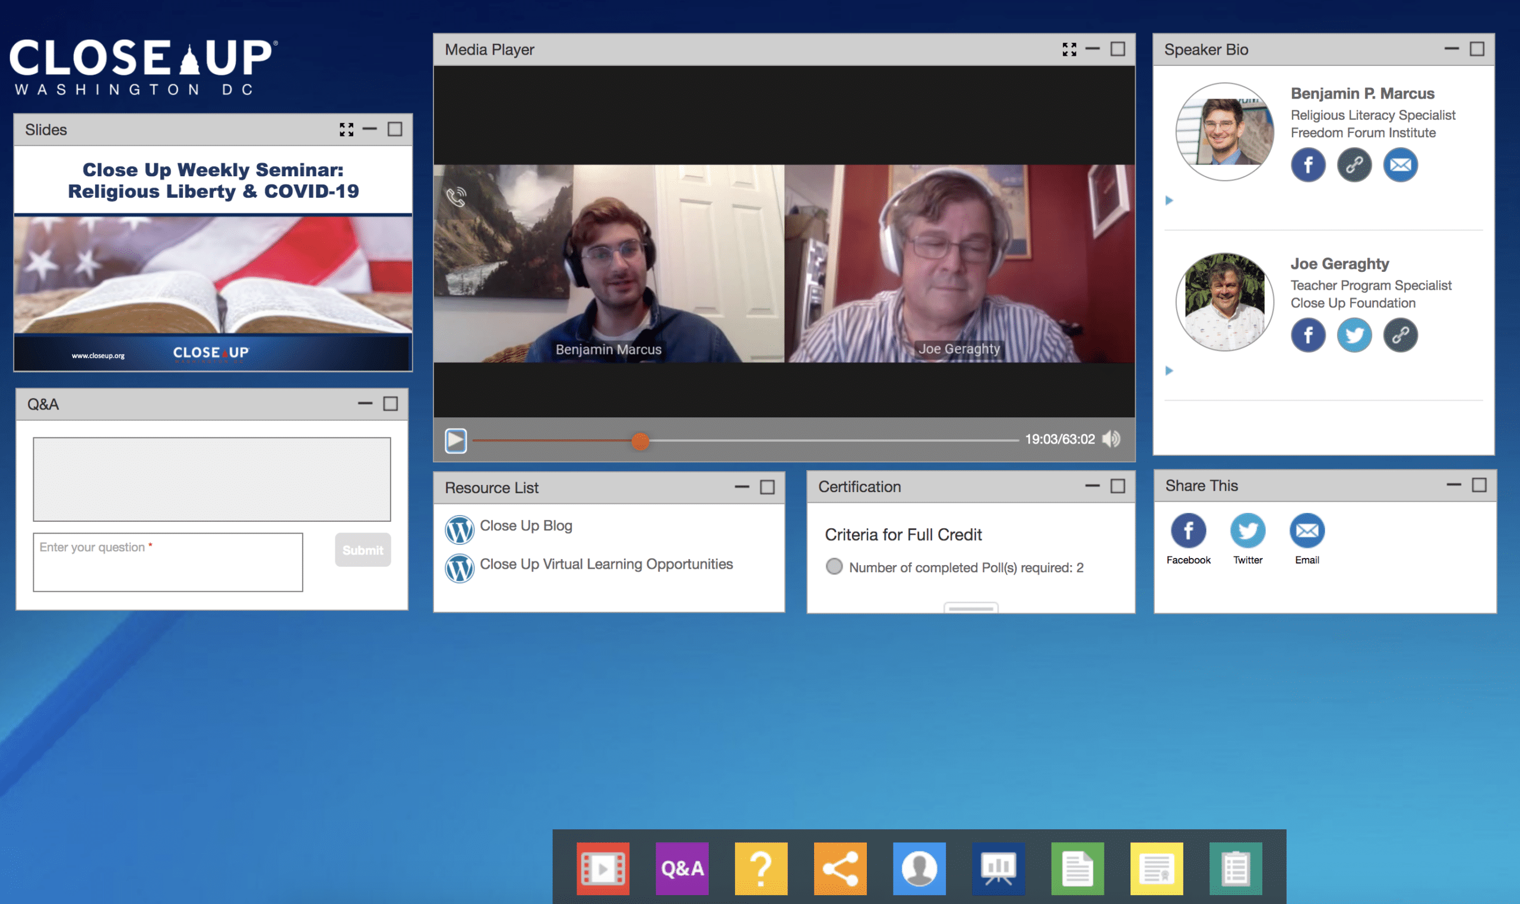Click the orange video progress slider handle
Viewport: 1520px width, 904px height.
639,440
